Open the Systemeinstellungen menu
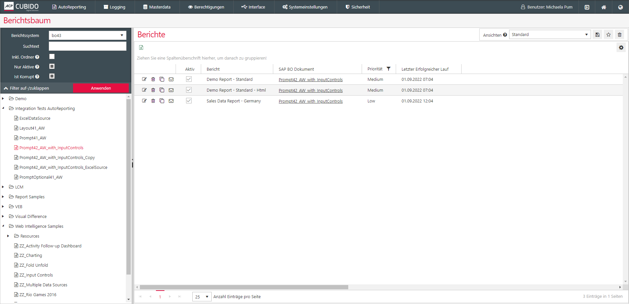Viewport: 629px width, 304px height. pos(305,7)
